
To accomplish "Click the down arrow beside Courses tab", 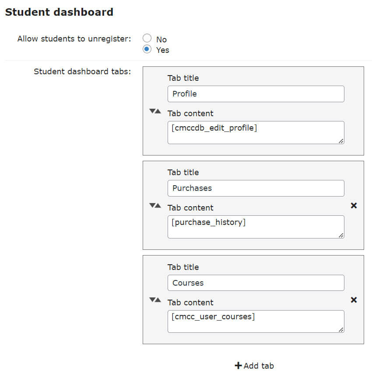I will (x=152, y=300).
